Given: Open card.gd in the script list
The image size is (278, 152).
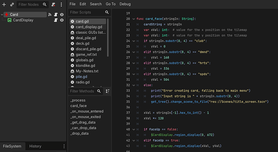Looking at the screenshot, I should pos(88,21).
